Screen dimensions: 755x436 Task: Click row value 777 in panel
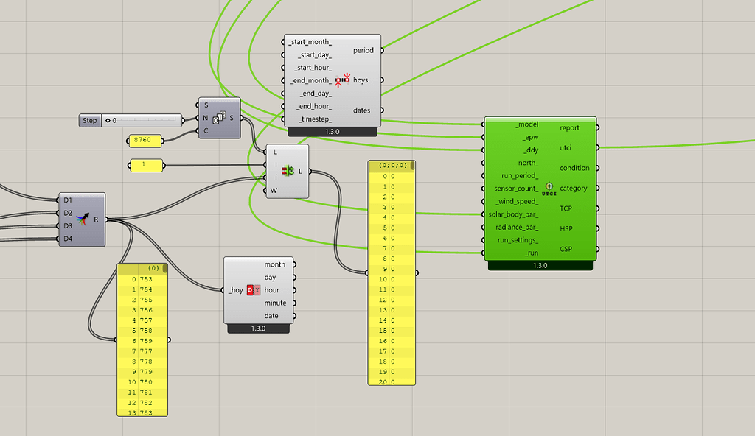(146, 351)
